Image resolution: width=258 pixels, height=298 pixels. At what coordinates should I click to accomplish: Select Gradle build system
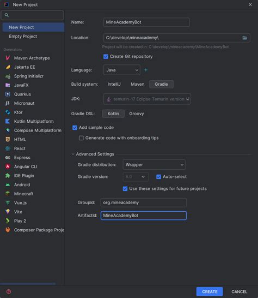coord(161,84)
